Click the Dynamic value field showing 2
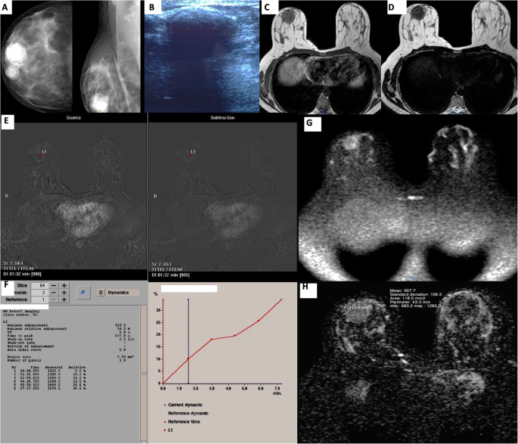Image resolution: width=518 pixels, height=444 pixels. pyautogui.click(x=39, y=293)
